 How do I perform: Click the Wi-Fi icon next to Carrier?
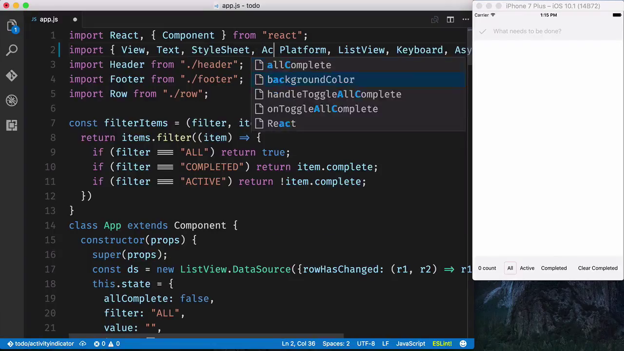[493, 15]
